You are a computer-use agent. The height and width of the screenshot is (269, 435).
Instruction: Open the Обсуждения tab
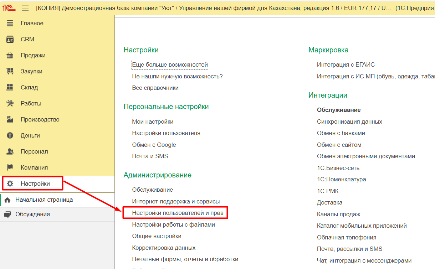tap(32, 214)
